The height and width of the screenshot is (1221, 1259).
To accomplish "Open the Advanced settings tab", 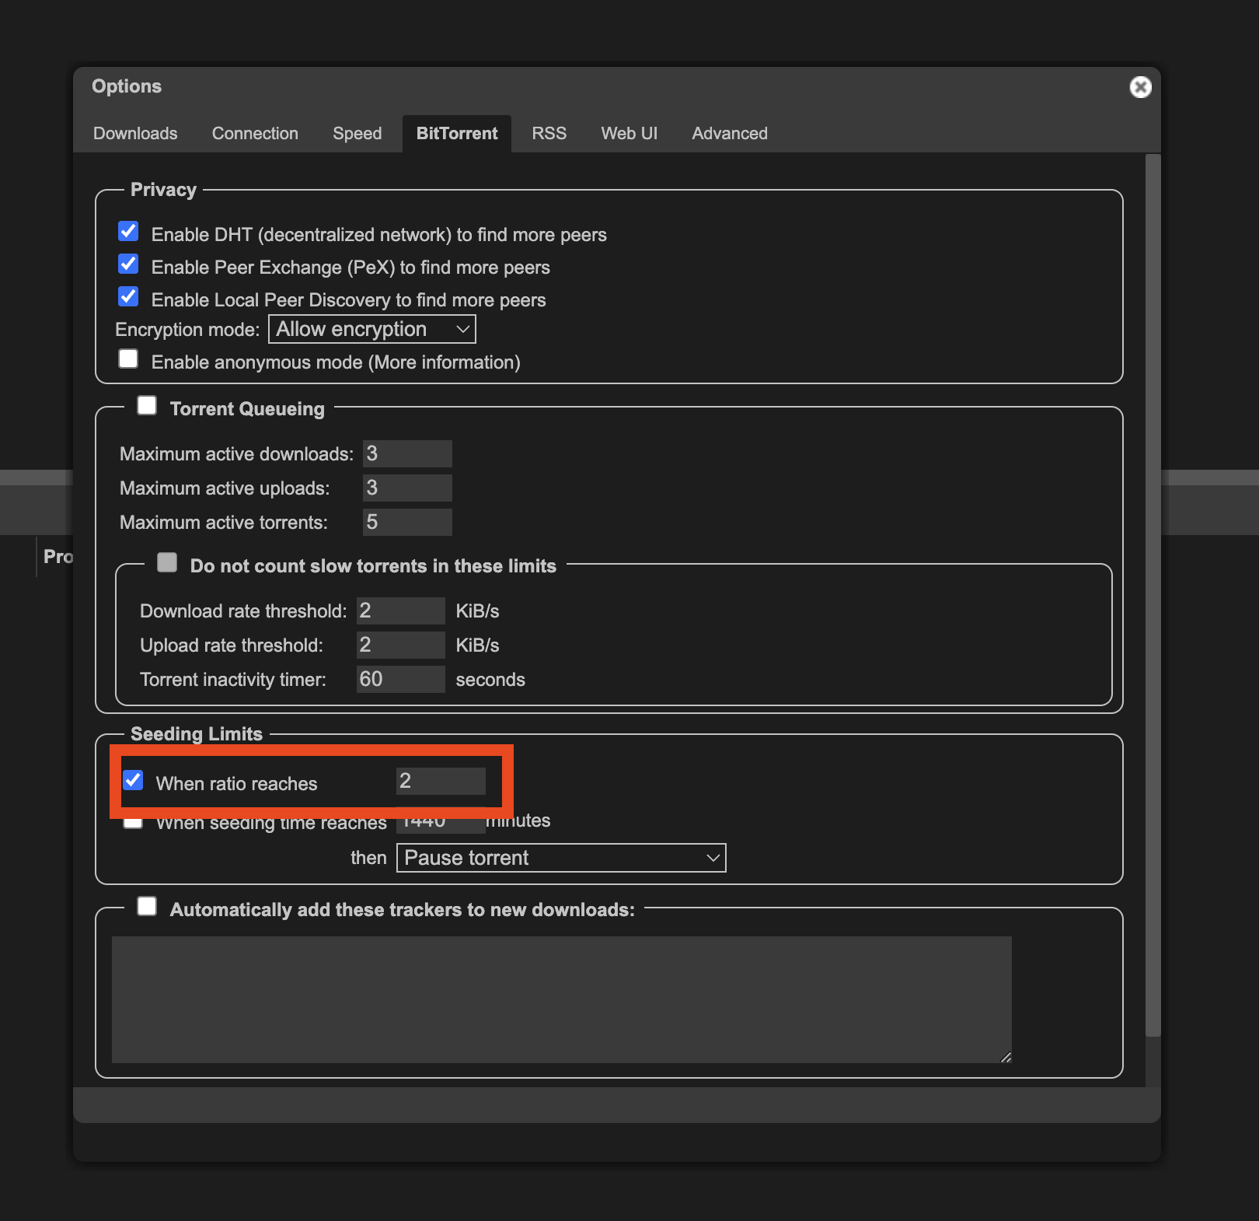I will pos(729,133).
